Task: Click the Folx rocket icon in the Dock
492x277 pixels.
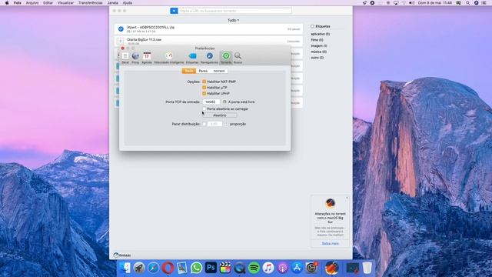Action: [x=332, y=268]
